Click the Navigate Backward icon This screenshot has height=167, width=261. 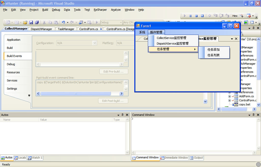81,22
